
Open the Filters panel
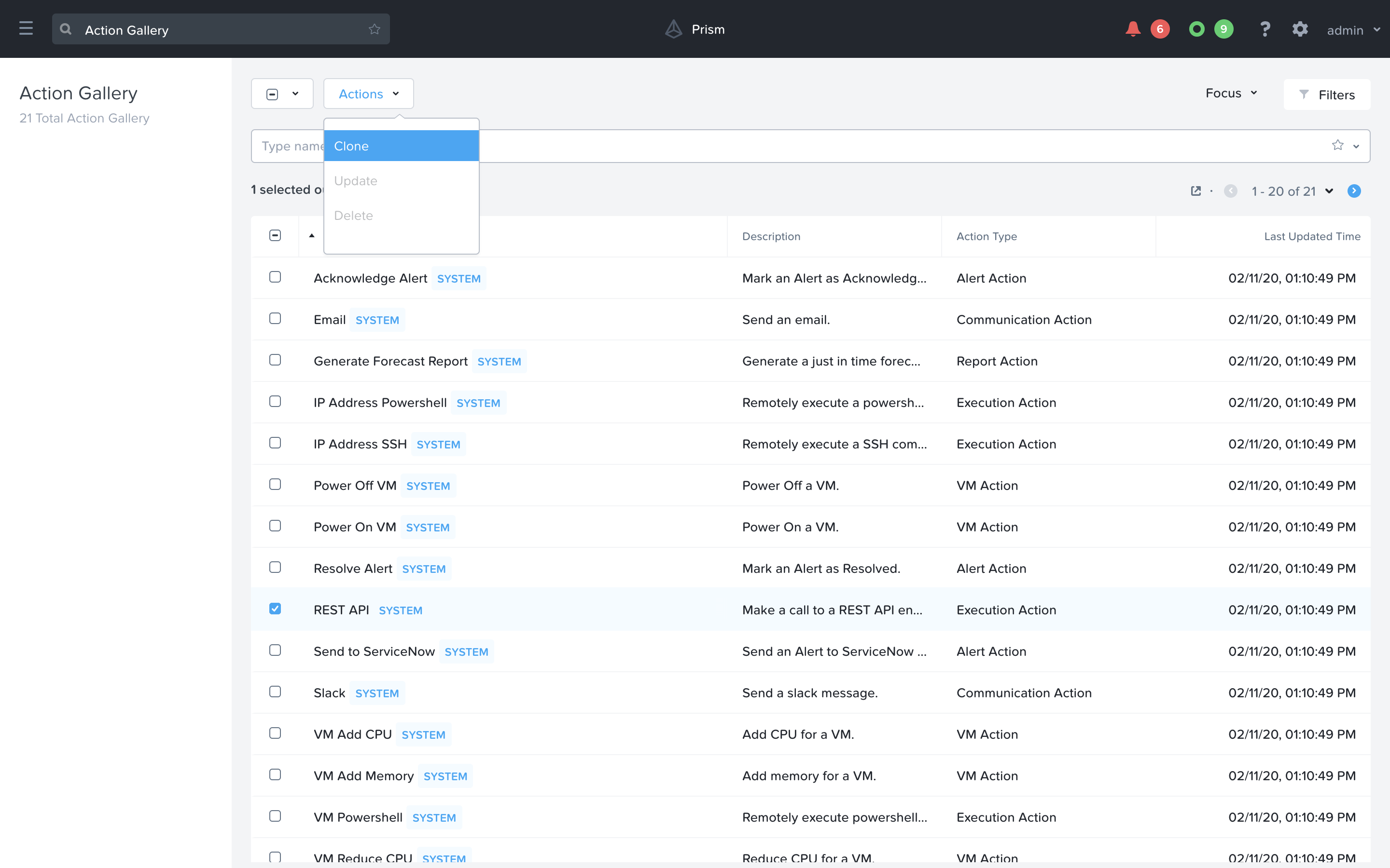click(1327, 95)
